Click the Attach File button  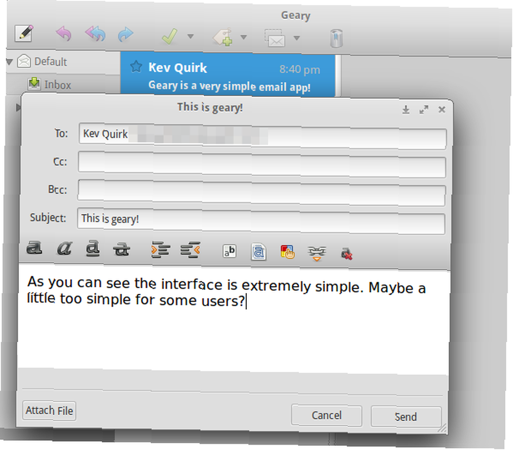click(x=49, y=410)
